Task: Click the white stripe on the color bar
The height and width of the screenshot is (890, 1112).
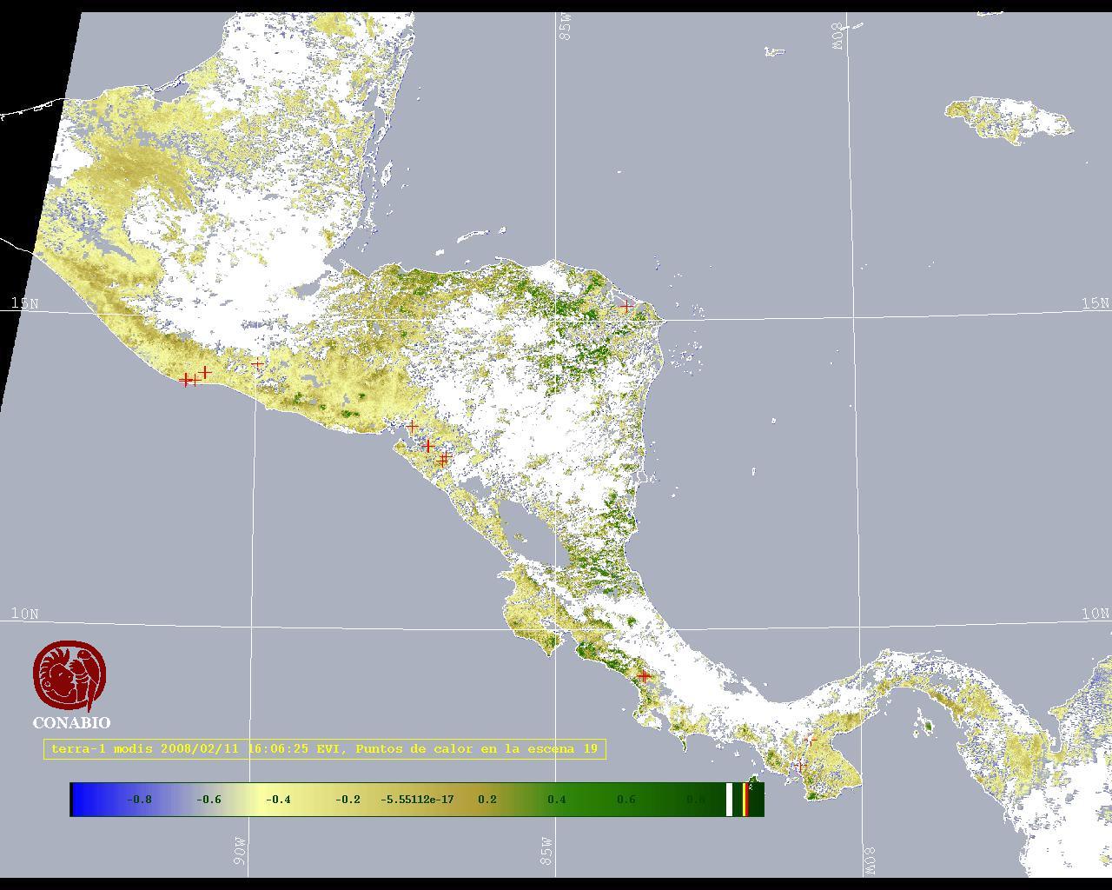Action: tap(729, 800)
